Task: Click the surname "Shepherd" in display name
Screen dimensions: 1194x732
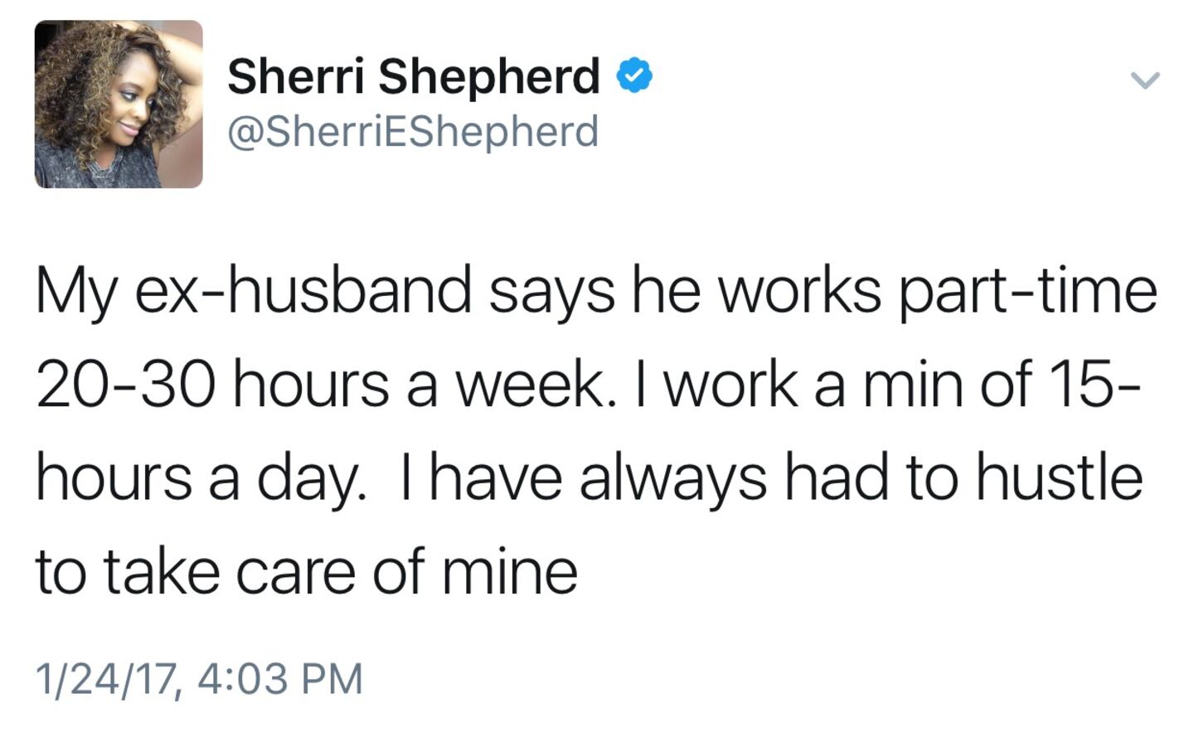Action: click(489, 76)
